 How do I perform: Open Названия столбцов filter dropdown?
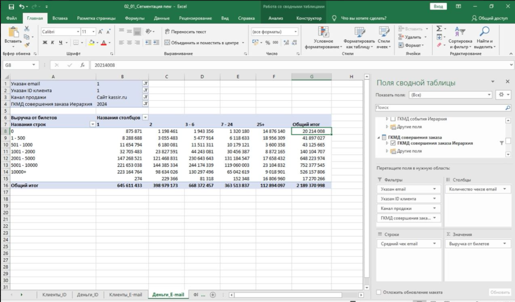pos(145,117)
